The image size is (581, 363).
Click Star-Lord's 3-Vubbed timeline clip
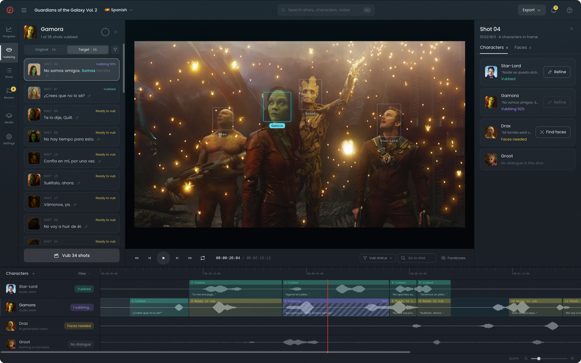click(235, 289)
